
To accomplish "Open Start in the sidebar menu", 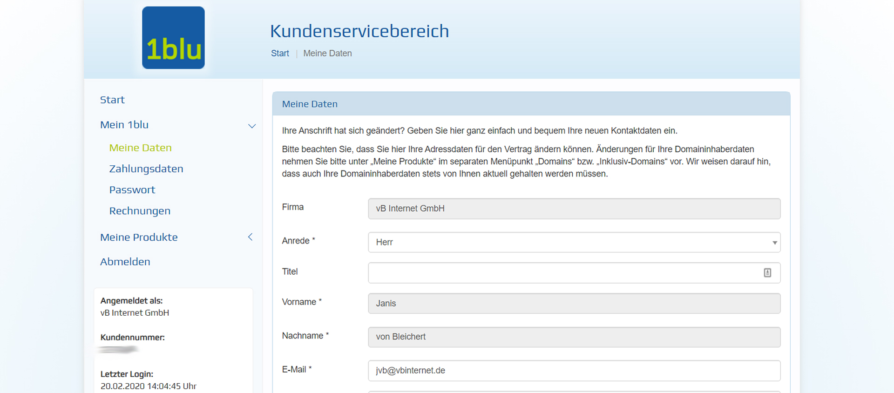I will (x=112, y=100).
